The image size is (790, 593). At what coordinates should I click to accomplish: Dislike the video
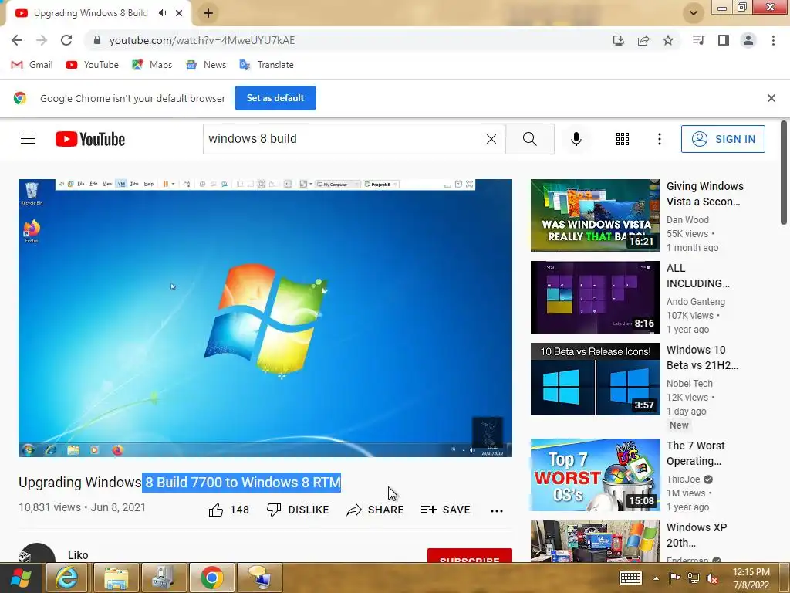pyautogui.click(x=298, y=510)
